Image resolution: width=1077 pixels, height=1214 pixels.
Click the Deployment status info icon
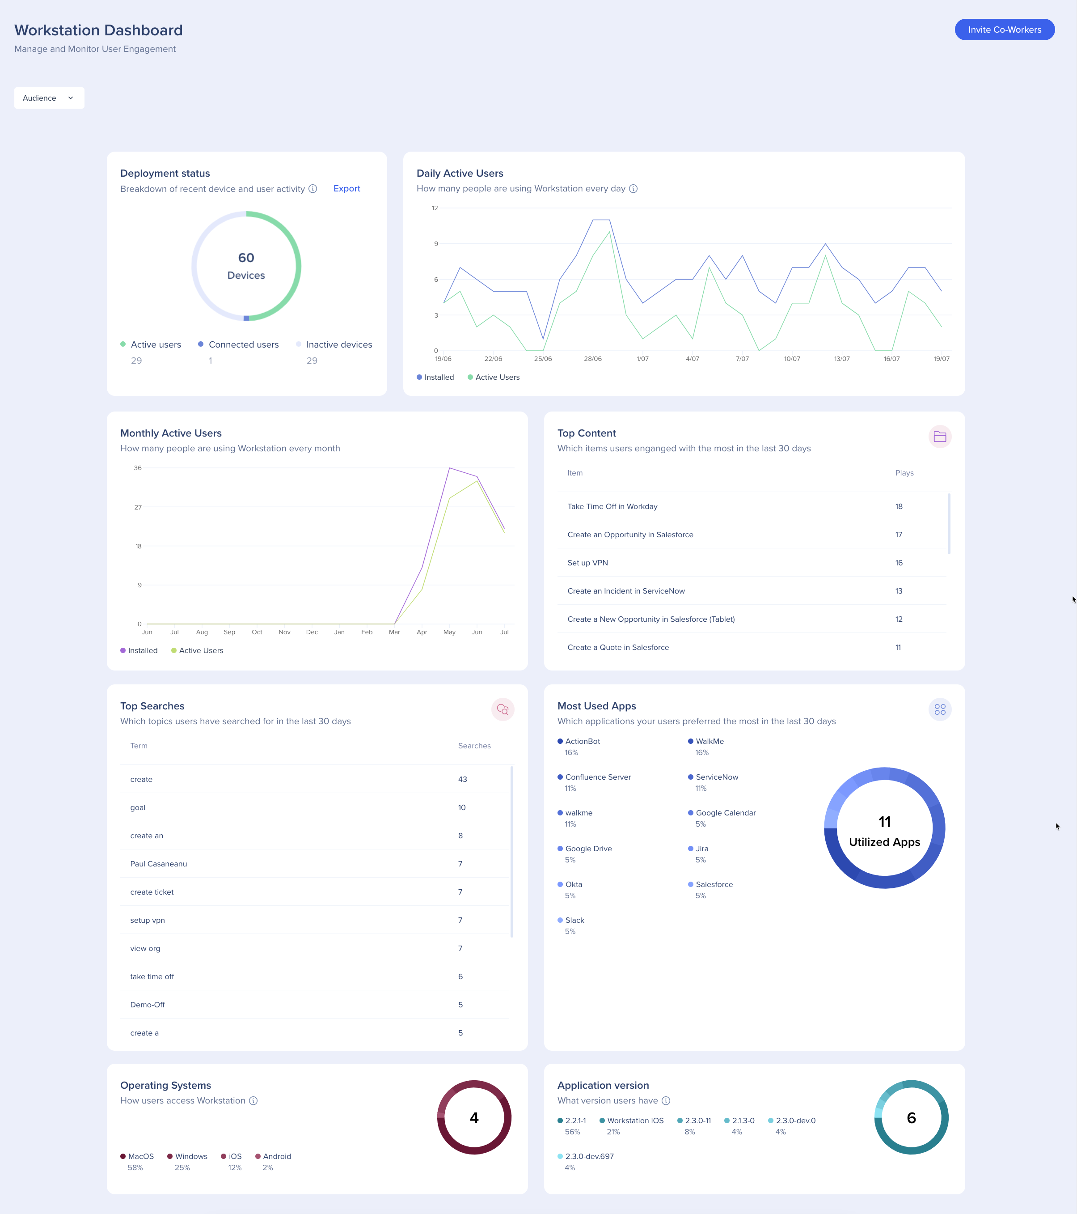tap(313, 189)
